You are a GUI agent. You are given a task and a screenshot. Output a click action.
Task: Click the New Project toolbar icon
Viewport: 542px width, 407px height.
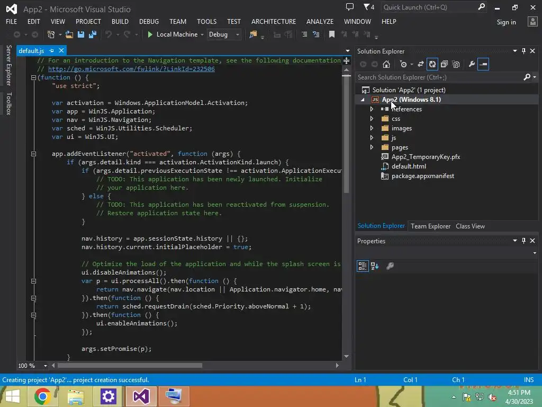point(51,34)
